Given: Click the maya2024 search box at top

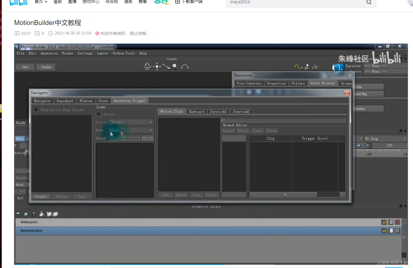Looking at the screenshot, I should coord(298,2).
